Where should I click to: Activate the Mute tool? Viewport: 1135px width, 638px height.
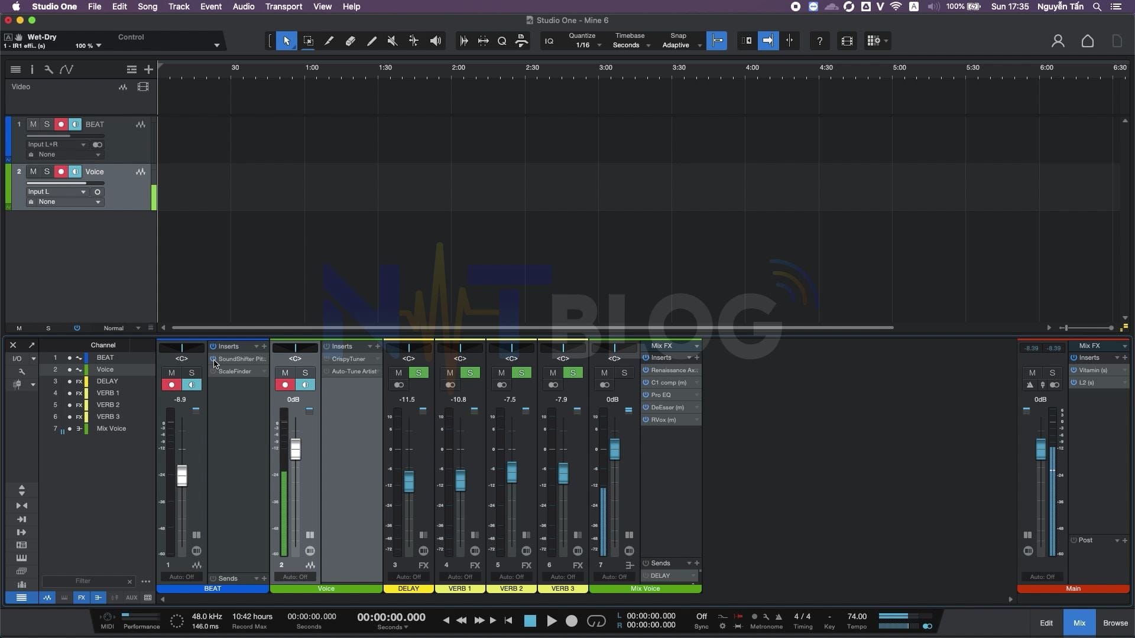click(393, 41)
